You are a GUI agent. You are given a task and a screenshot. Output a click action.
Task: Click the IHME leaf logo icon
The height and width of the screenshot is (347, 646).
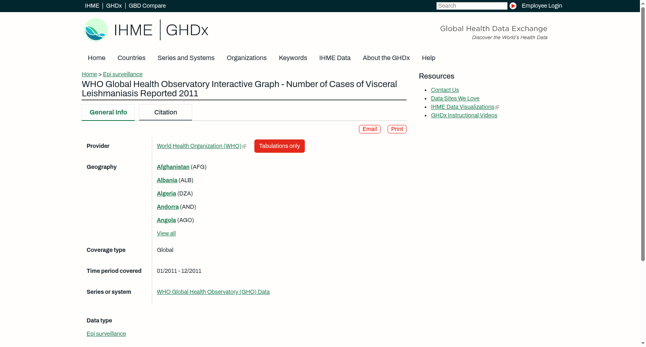96,30
